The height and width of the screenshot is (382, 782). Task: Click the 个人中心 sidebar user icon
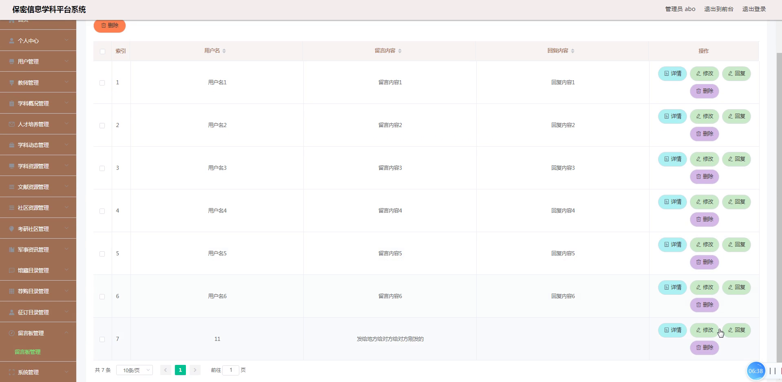(12, 41)
